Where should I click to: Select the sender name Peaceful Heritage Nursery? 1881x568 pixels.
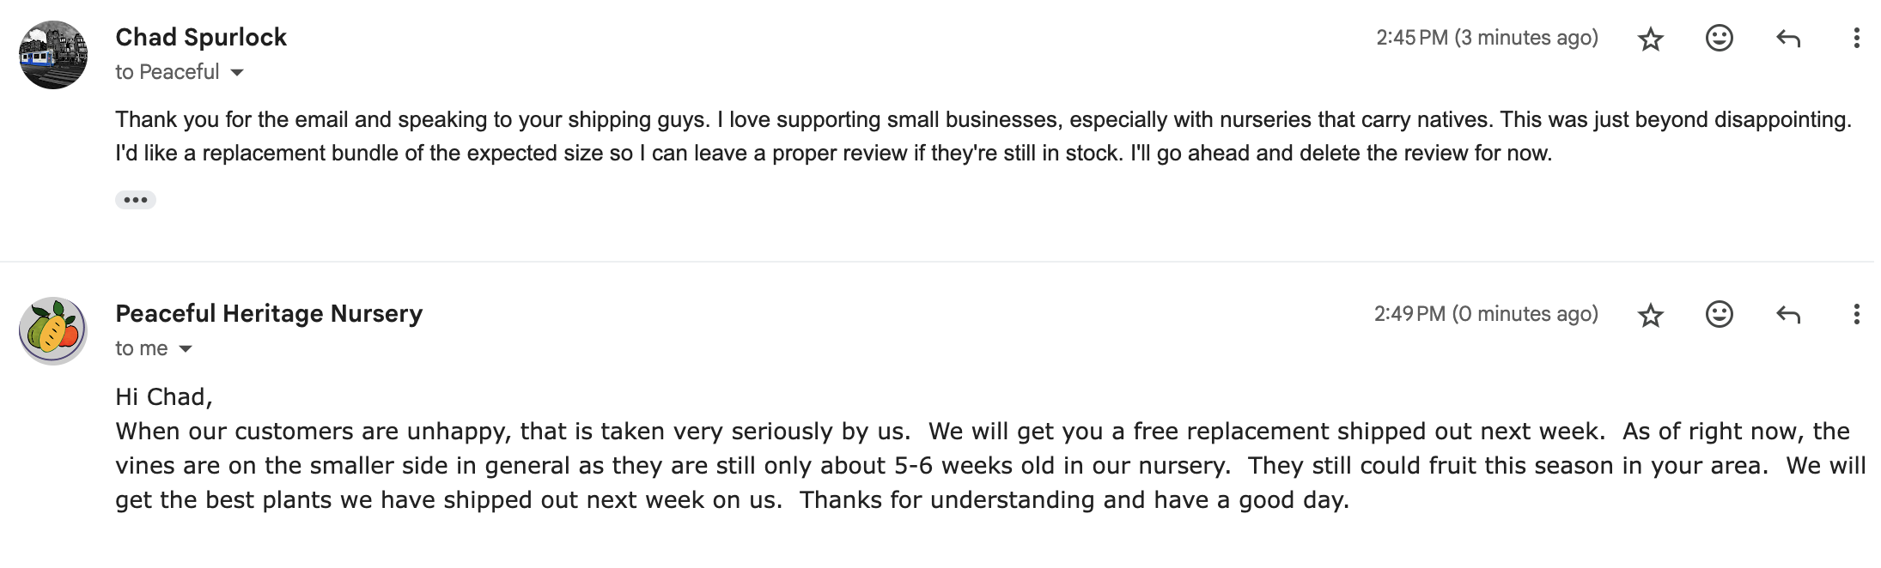pos(269,313)
